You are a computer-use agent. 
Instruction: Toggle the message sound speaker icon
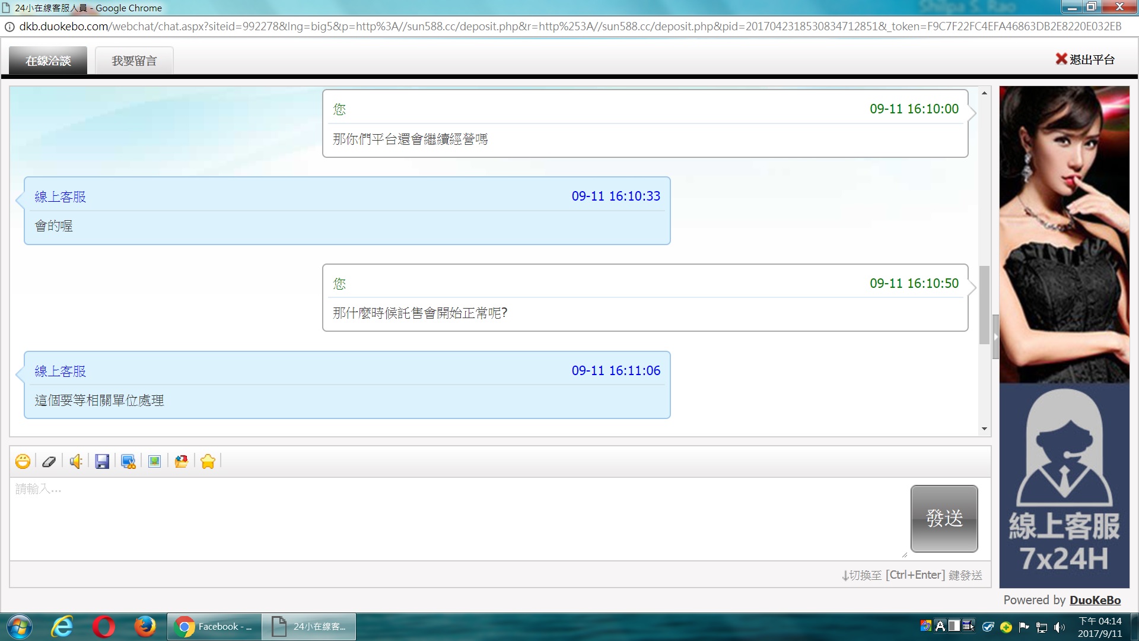tap(75, 461)
